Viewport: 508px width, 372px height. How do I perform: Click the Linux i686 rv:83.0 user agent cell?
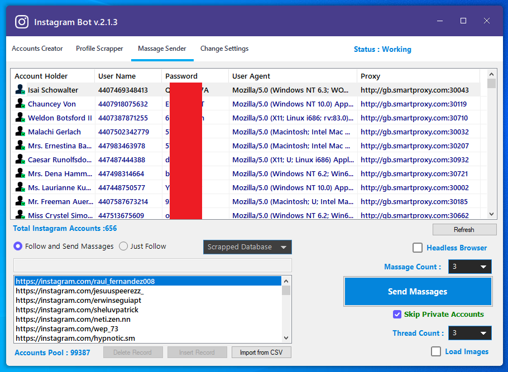pyautogui.click(x=293, y=118)
